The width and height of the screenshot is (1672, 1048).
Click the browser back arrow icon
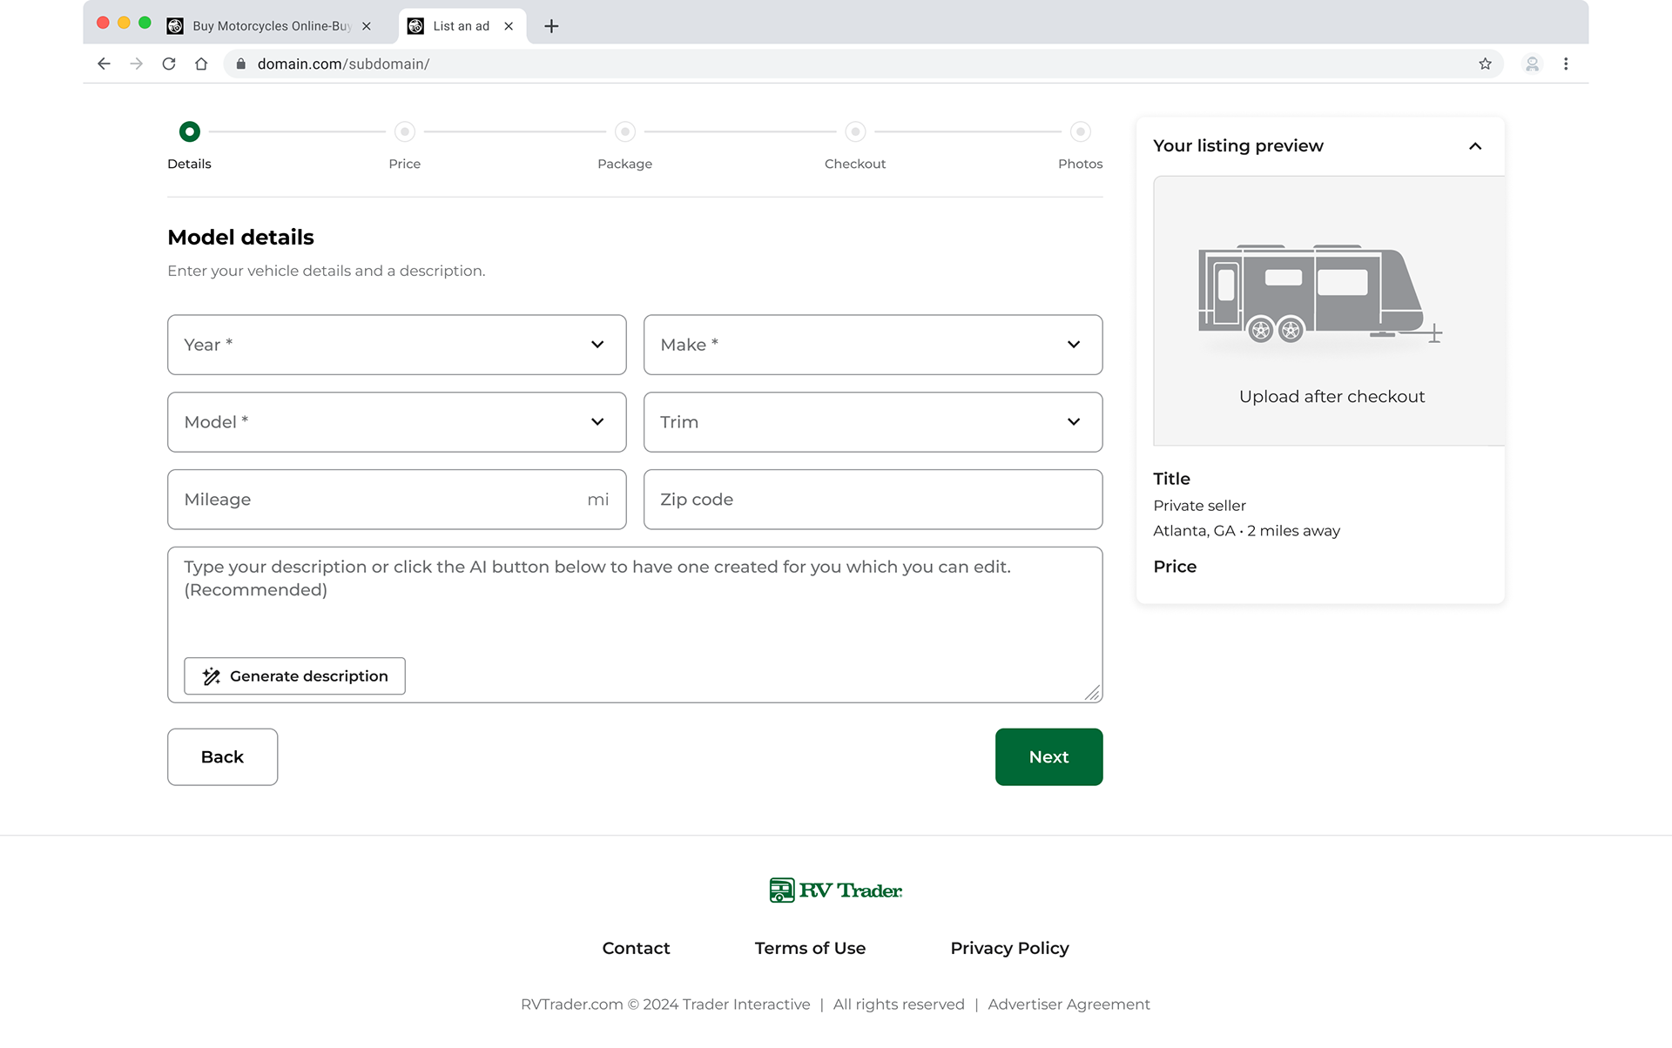(104, 64)
